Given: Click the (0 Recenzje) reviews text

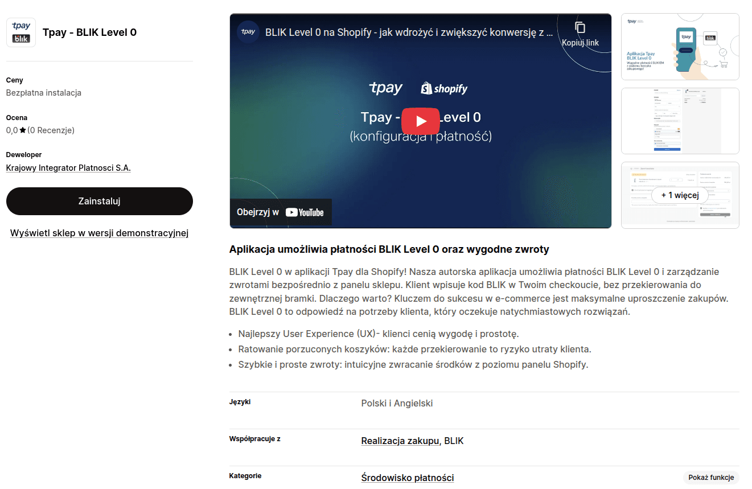Looking at the screenshot, I should point(51,130).
